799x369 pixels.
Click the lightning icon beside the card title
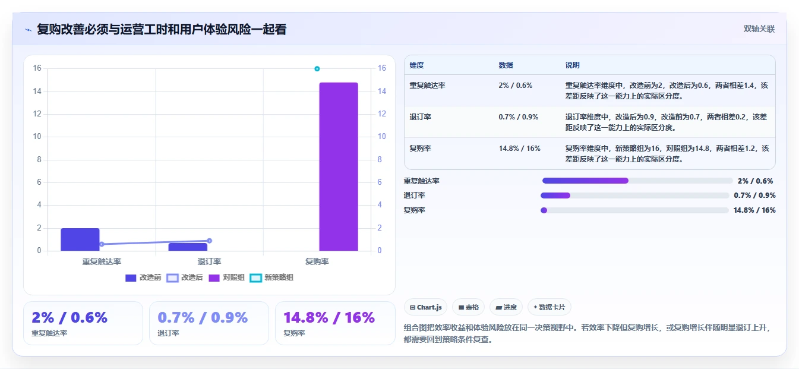(29, 30)
